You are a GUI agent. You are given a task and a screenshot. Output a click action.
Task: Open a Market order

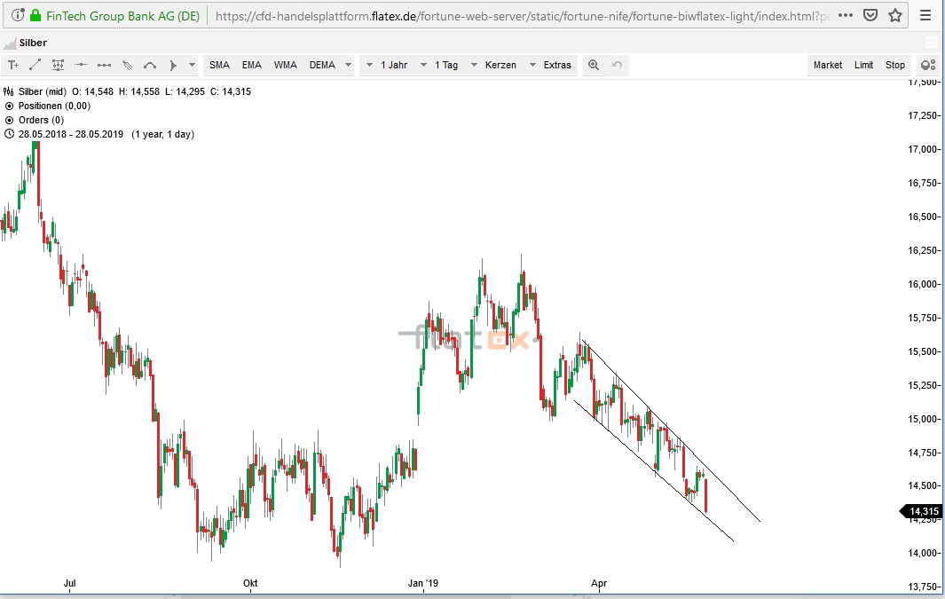tap(828, 65)
